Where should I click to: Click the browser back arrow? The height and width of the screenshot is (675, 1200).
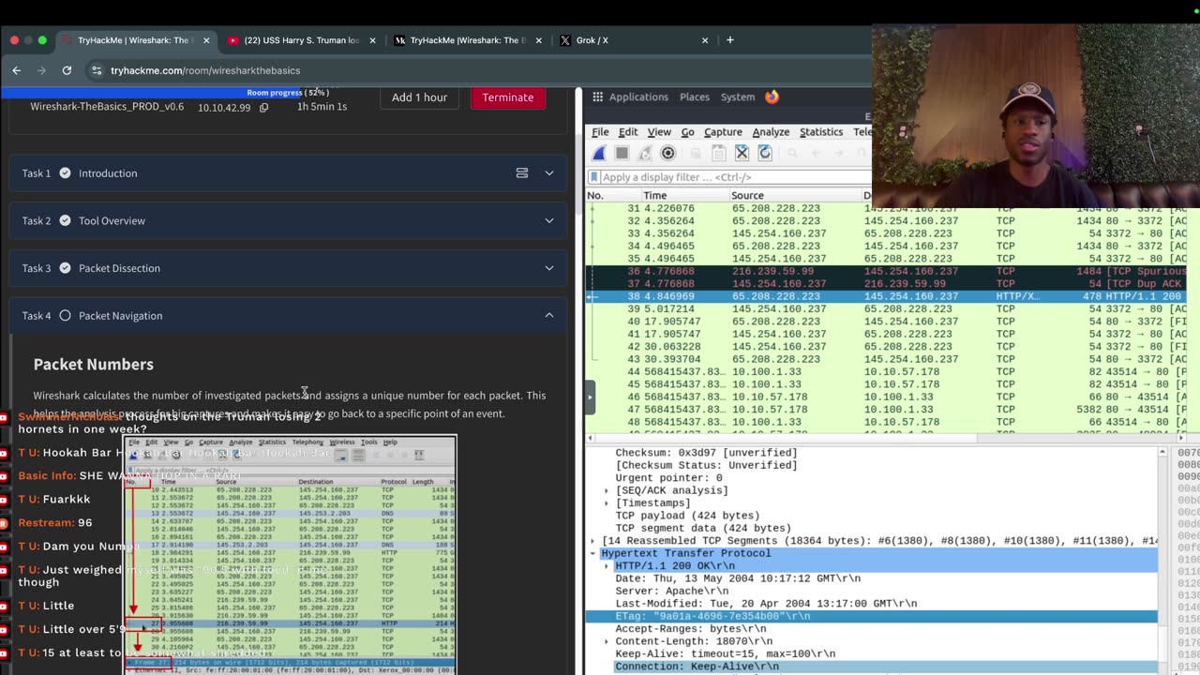pos(16,70)
